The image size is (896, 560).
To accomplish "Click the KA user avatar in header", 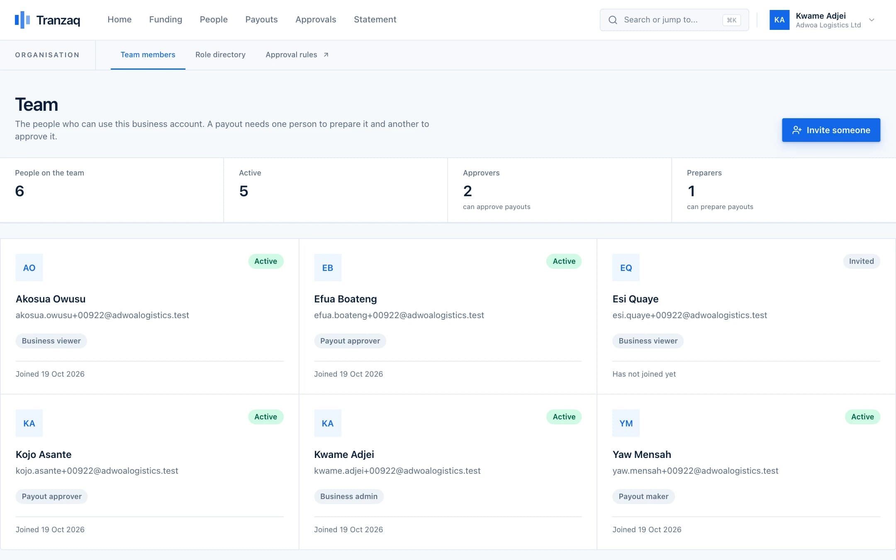I will click(779, 20).
